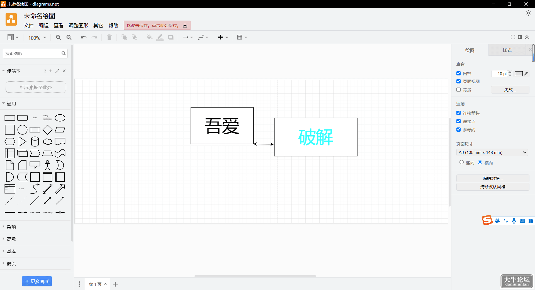Toggle the 网格 grid checkbox
Viewport: 535px width, 290px height.
tap(459, 73)
